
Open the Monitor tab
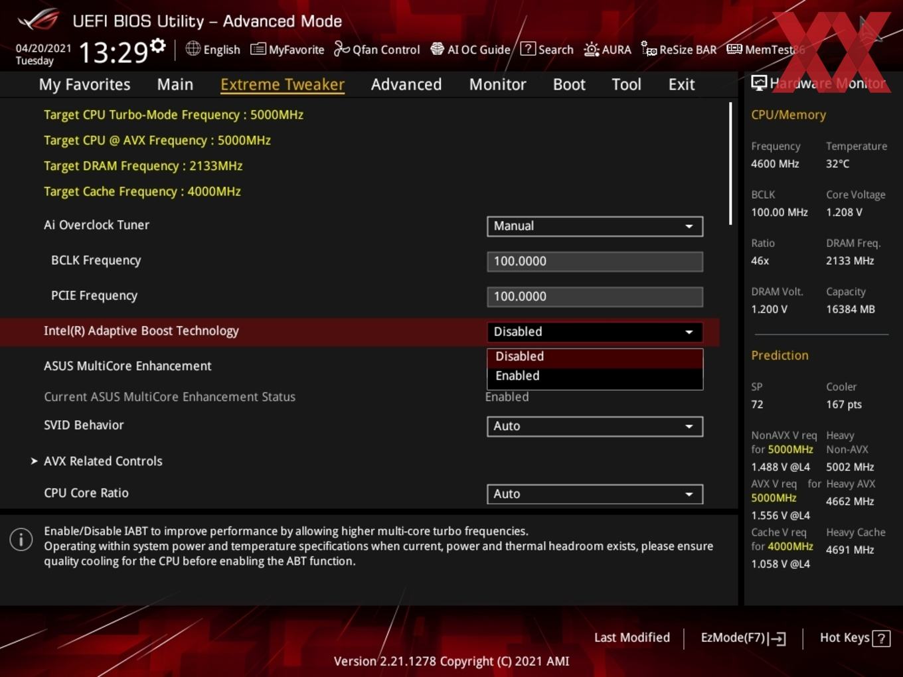[498, 84]
